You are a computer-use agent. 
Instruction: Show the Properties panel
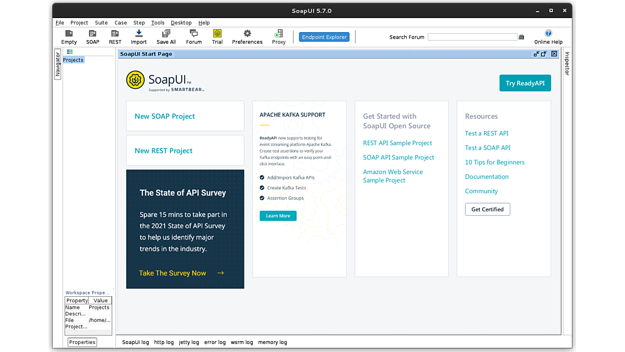click(x=82, y=342)
